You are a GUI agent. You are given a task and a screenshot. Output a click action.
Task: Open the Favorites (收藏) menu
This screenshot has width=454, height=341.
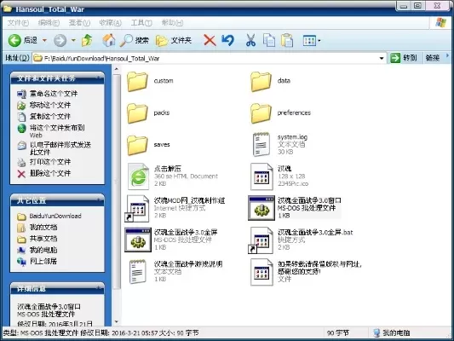click(111, 23)
